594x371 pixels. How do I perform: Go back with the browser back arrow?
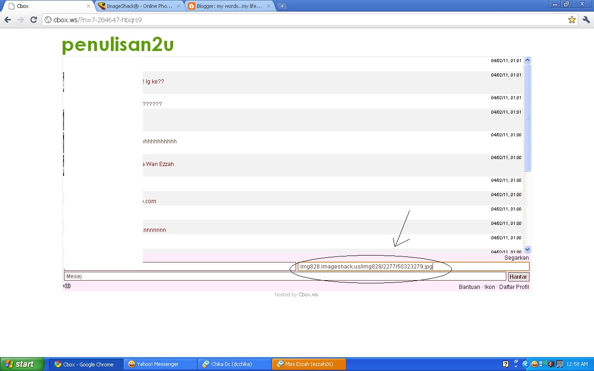pos(7,19)
